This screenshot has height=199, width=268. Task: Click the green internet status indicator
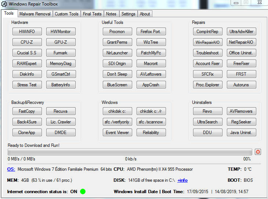click(83, 191)
